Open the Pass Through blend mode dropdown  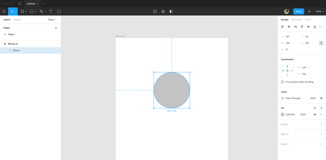[294, 98]
